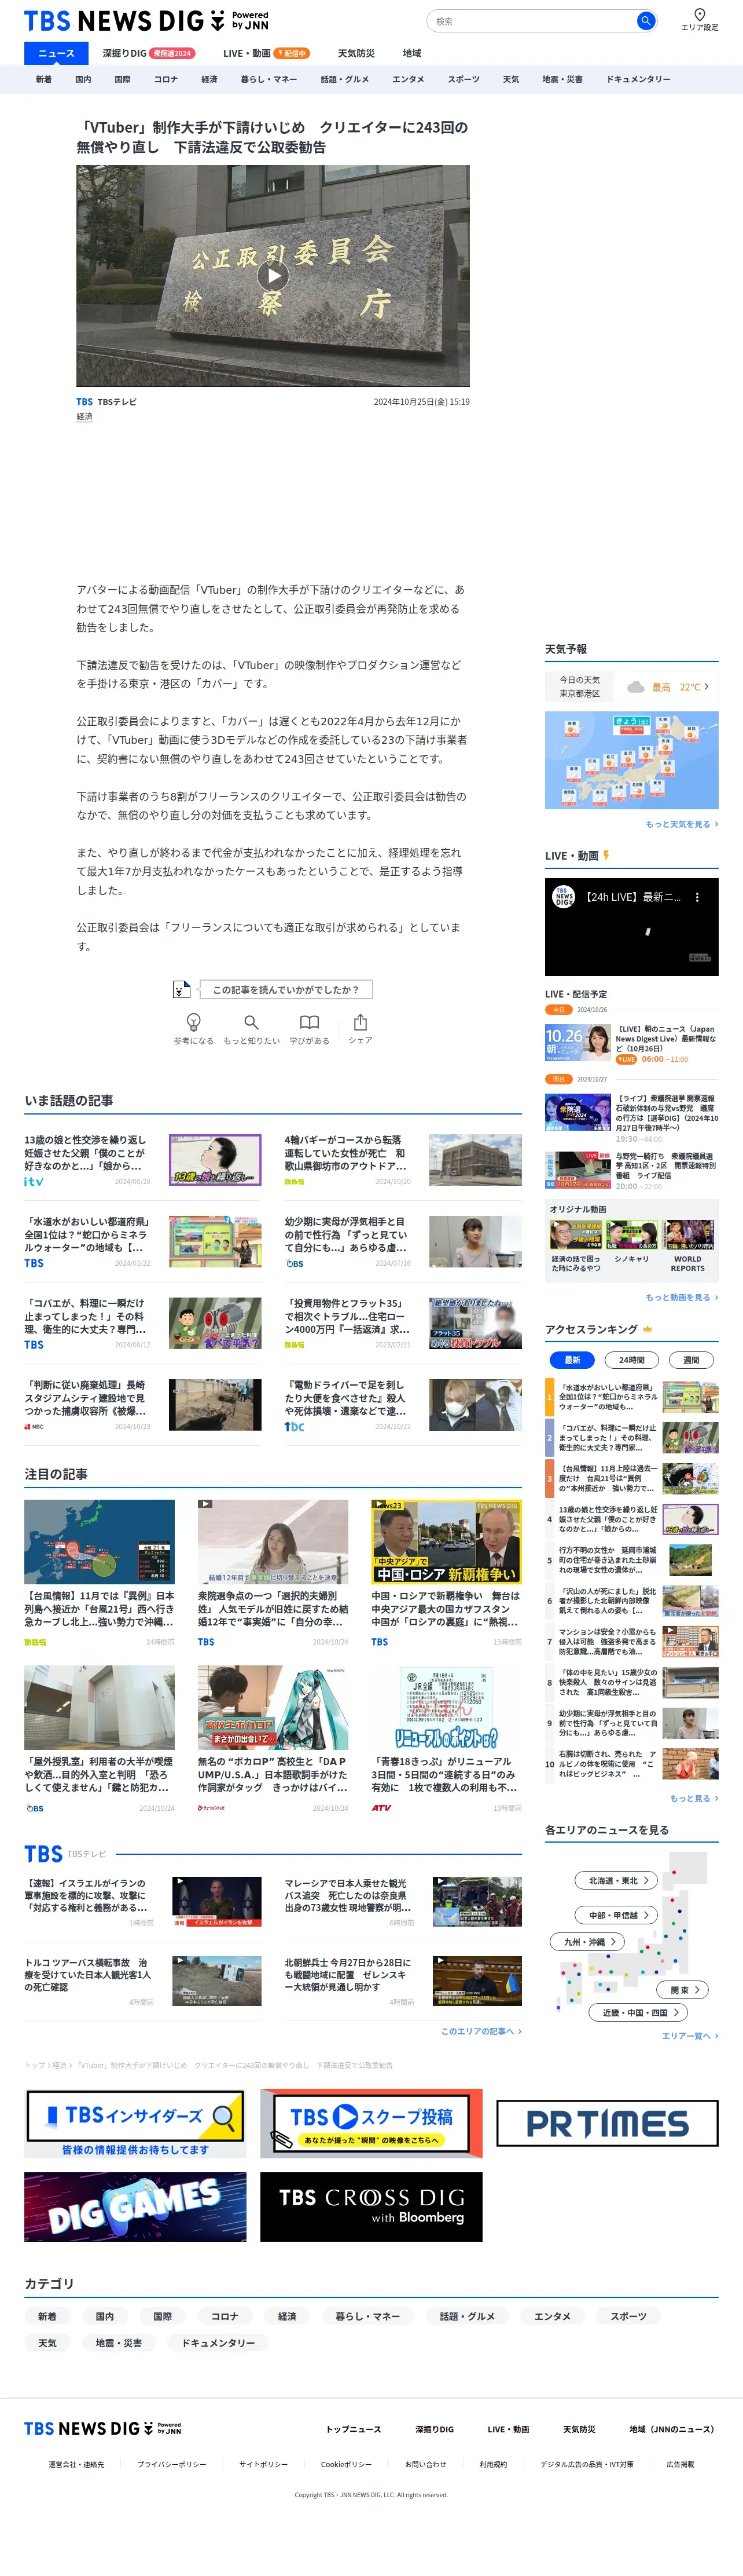Switch to the 深掘りDIG tab
This screenshot has height=2576, width=743.
148,53
